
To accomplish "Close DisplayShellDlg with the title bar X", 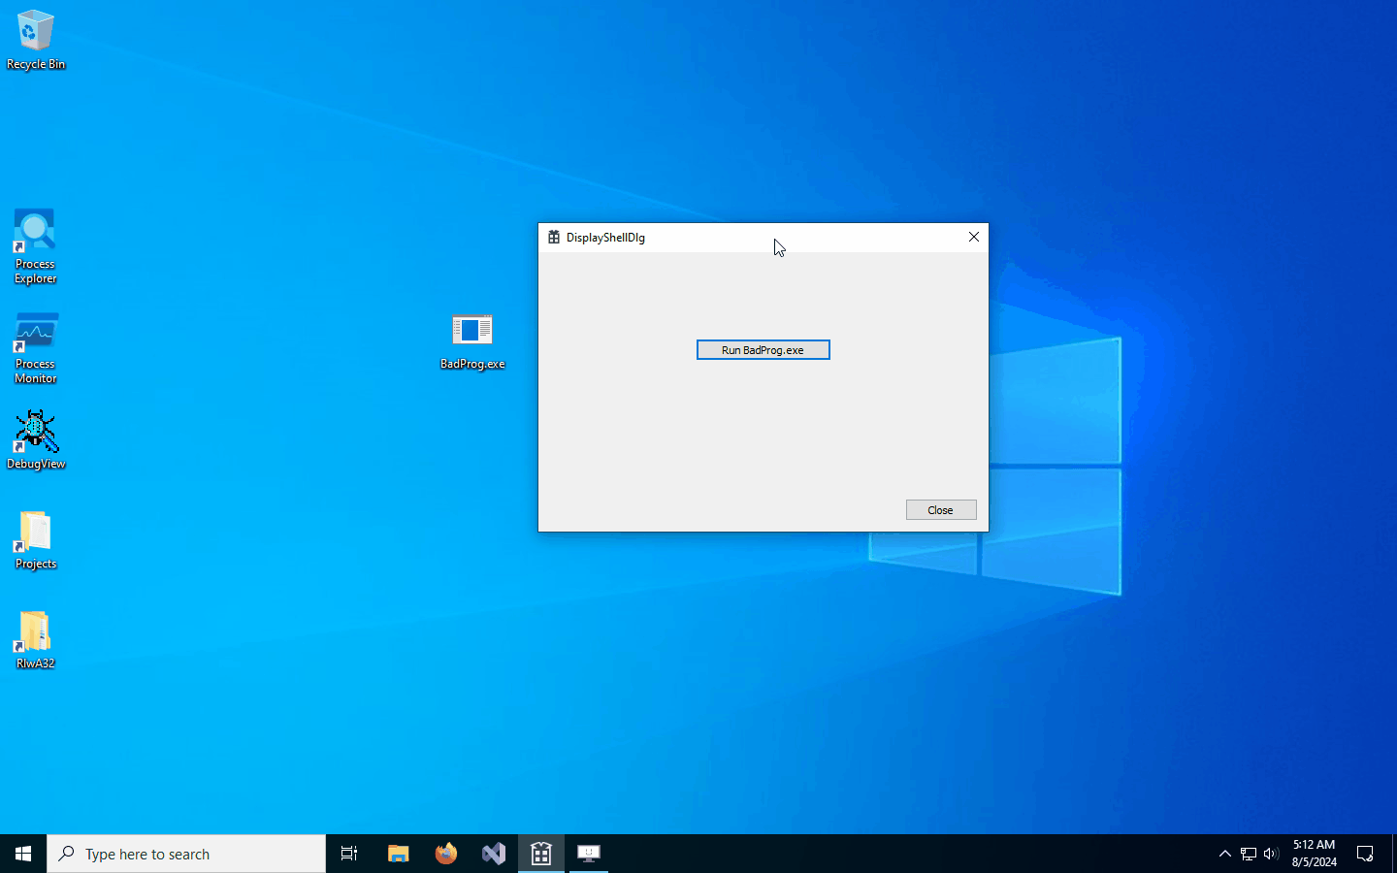I will (x=973, y=237).
